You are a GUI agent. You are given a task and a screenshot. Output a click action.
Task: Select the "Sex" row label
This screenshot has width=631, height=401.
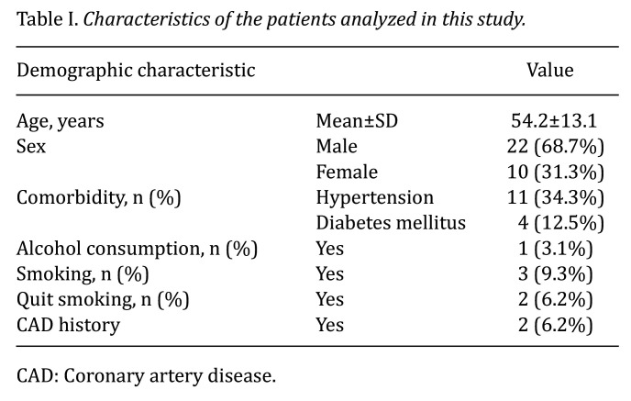pyautogui.click(x=31, y=147)
